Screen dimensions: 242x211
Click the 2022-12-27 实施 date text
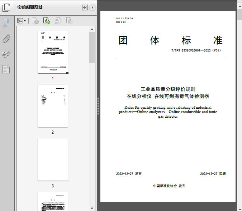(x=213, y=174)
